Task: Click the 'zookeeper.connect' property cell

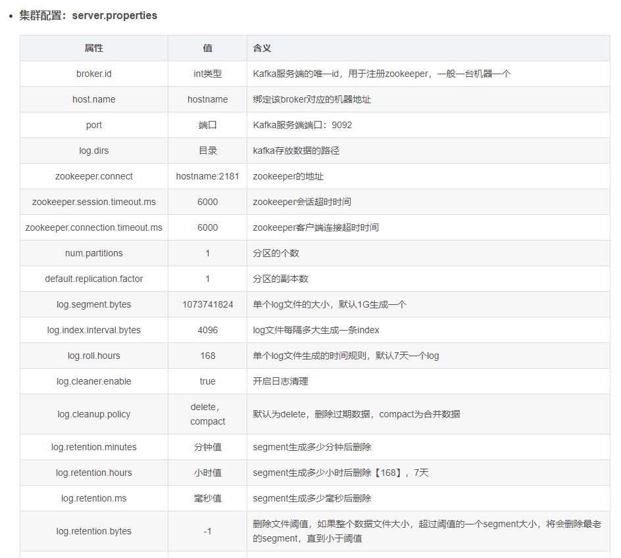Action: tap(94, 177)
